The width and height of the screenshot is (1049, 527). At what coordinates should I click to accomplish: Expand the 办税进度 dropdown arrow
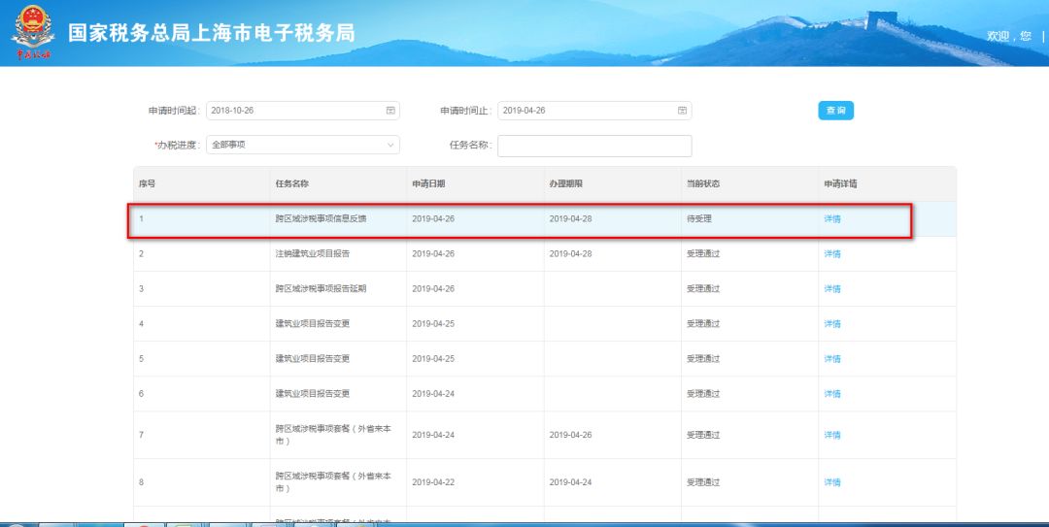coord(390,146)
